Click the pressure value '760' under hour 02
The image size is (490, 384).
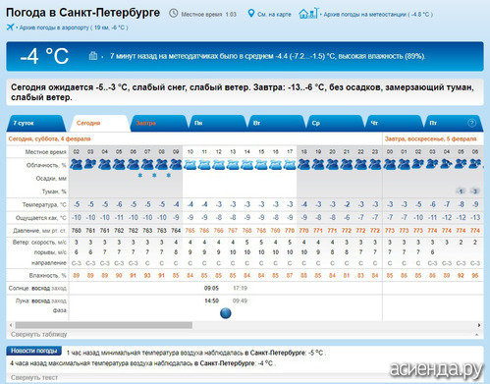(77, 231)
